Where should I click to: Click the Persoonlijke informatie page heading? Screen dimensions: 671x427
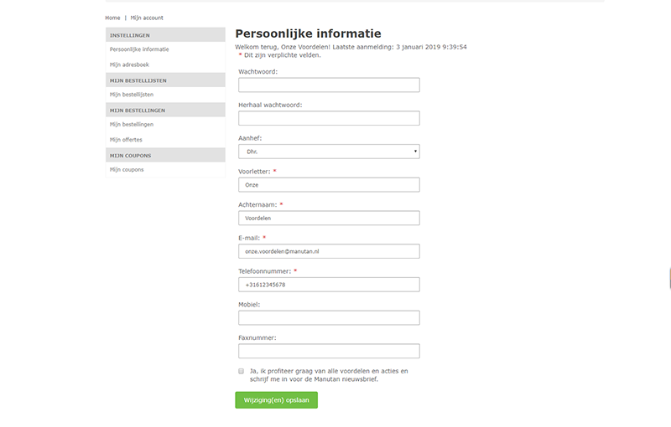309,33
